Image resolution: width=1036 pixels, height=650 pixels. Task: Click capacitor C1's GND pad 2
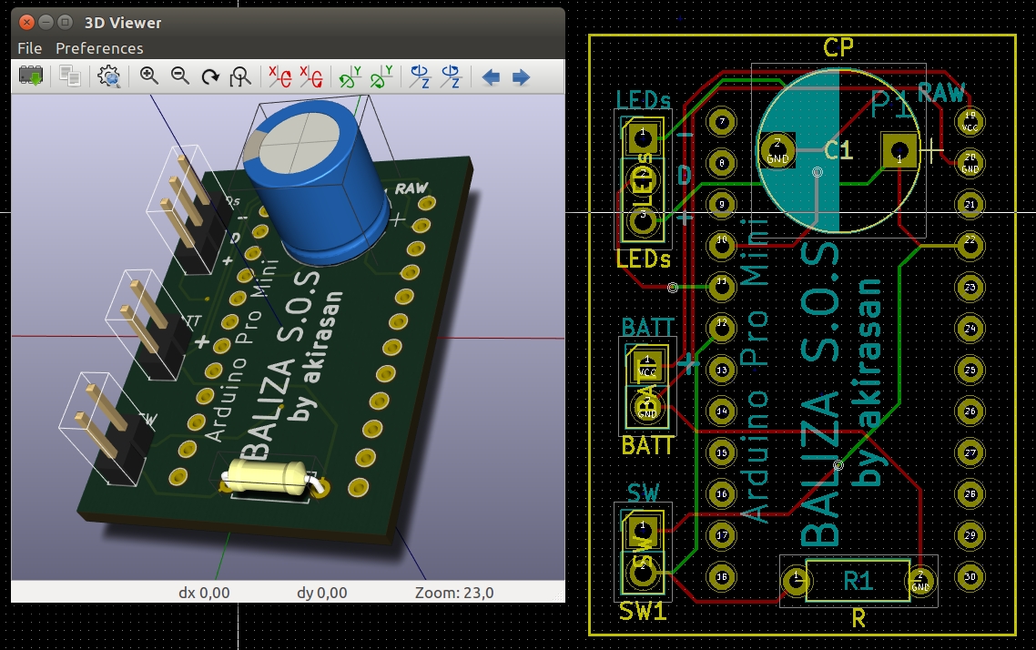point(777,150)
